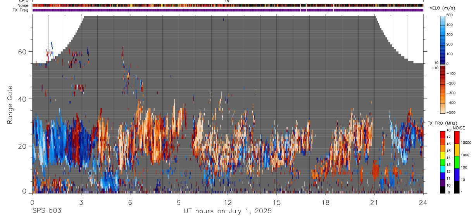The width and height of the screenshot is (476, 219).
Task: Click the '-100' velocity color bar tick
Action: 451,73
